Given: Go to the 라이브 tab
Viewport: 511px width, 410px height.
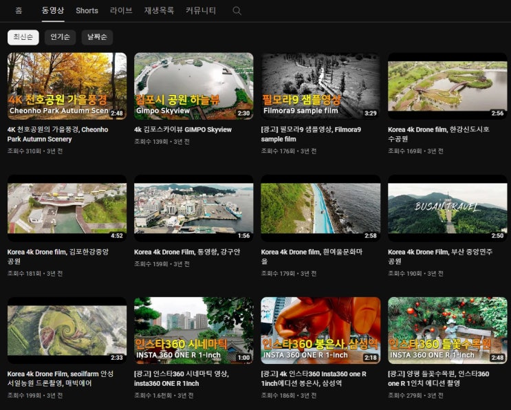Looking at the screenshot, I should point(121,10).
